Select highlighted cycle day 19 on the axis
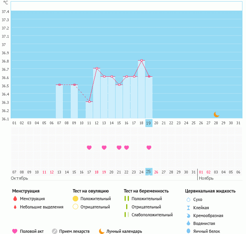The width and height of the screenshot is (246, 234). click(149, 123)
